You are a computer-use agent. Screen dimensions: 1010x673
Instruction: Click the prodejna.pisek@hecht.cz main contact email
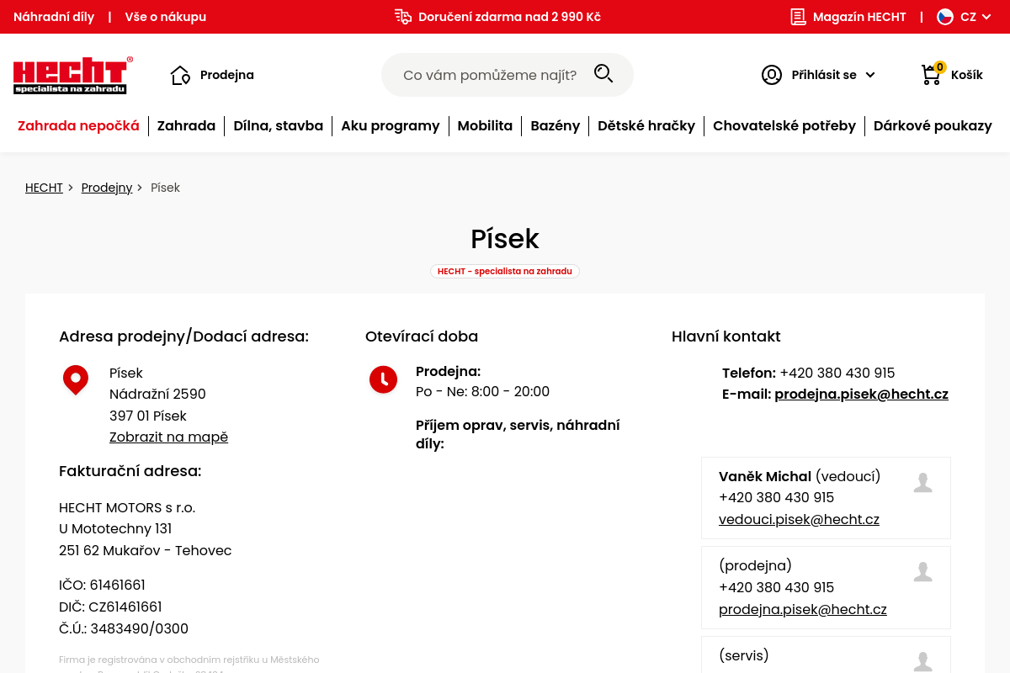(861, 394)
